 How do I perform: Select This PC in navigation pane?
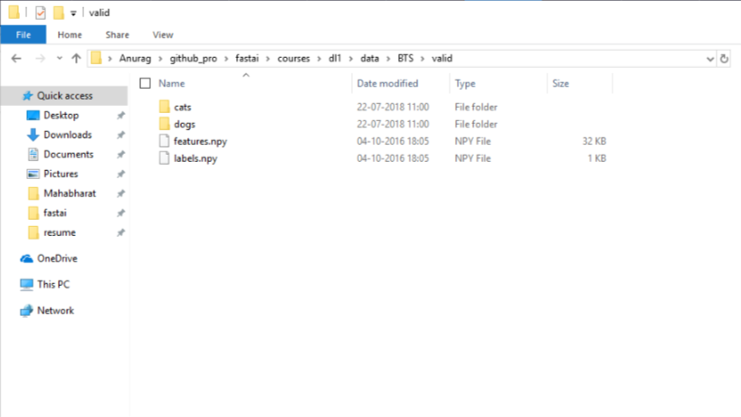click(x=52, y=284)
